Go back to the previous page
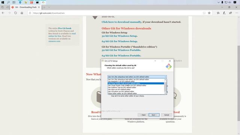The image size is (240, 135). coord(3,13)
